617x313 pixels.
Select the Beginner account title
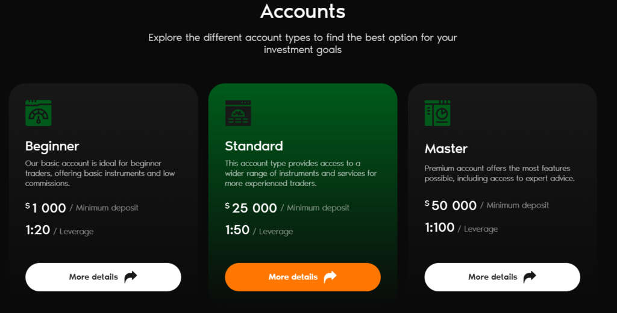point(52,146)
